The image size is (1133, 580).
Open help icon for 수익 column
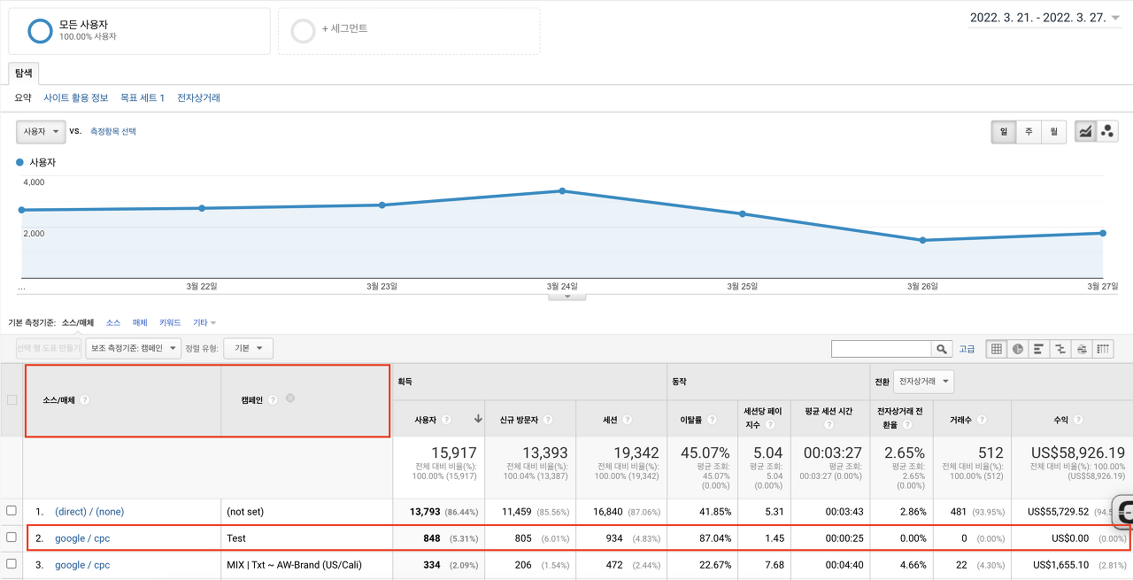[1078, 420]
